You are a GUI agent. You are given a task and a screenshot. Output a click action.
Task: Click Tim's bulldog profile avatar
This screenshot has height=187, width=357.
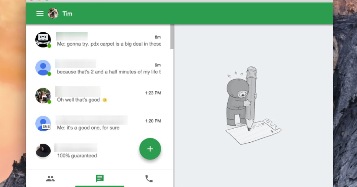[53, 13]
